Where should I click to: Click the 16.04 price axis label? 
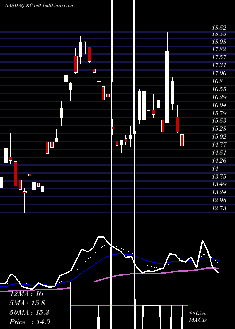coord(219,105)
